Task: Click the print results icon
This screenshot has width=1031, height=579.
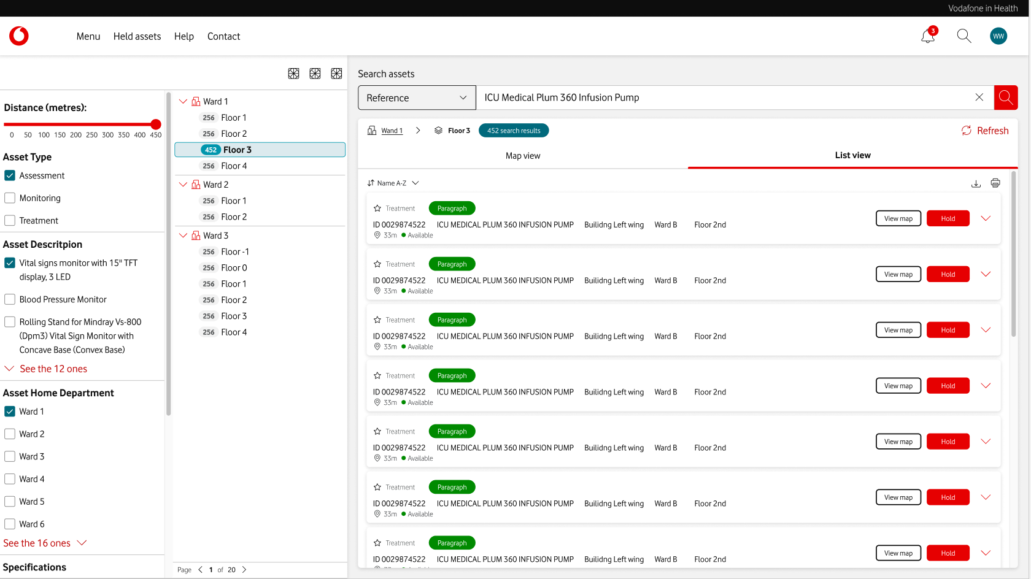Action: (x=995, y=183)
